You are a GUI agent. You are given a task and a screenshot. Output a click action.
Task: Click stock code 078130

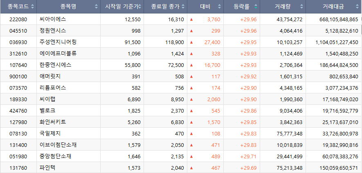pos(18,134)
